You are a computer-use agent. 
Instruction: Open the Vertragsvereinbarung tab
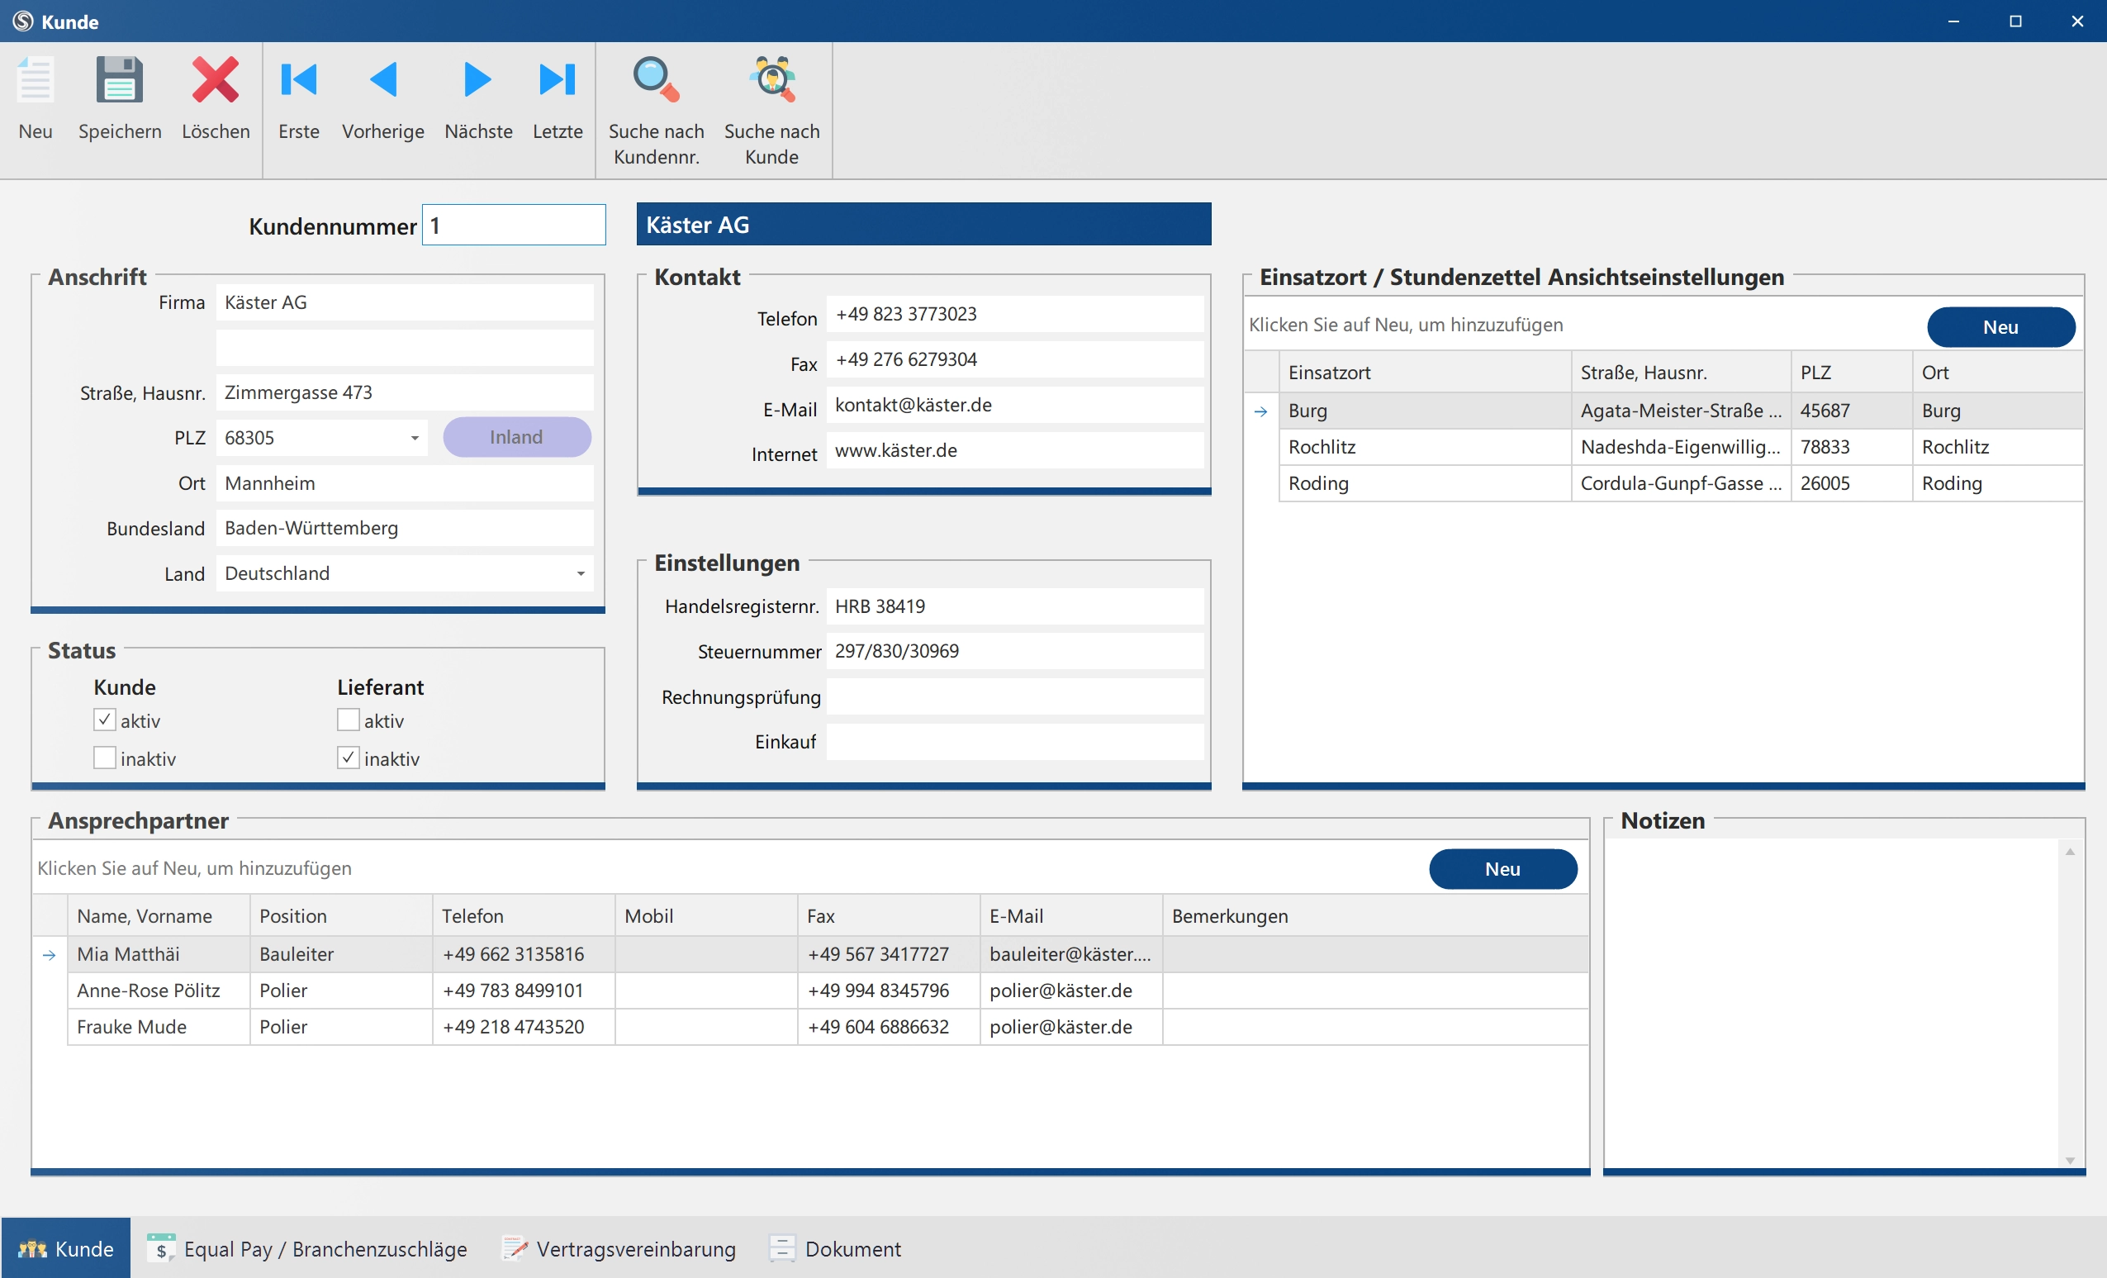pyautogui.click(x=619, y=1249)
